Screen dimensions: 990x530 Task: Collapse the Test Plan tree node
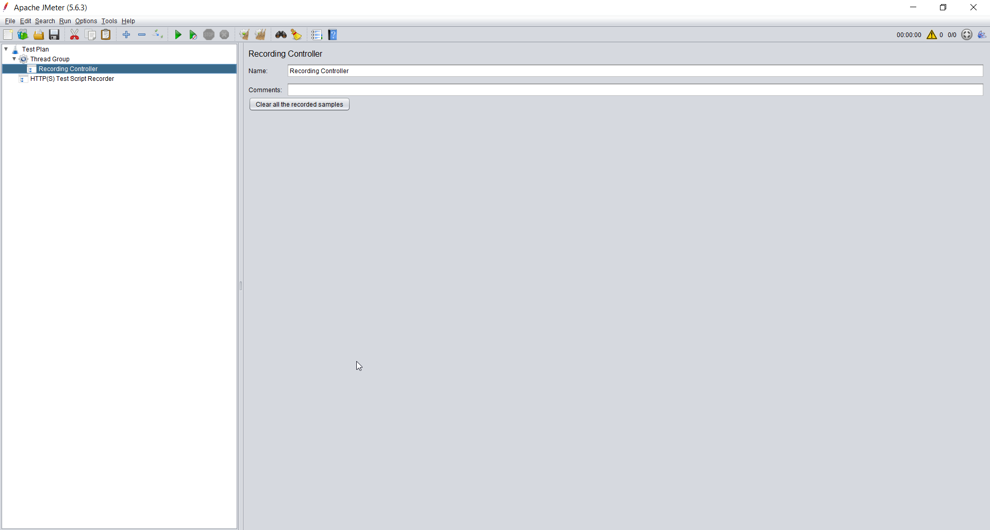coord(6,49)
